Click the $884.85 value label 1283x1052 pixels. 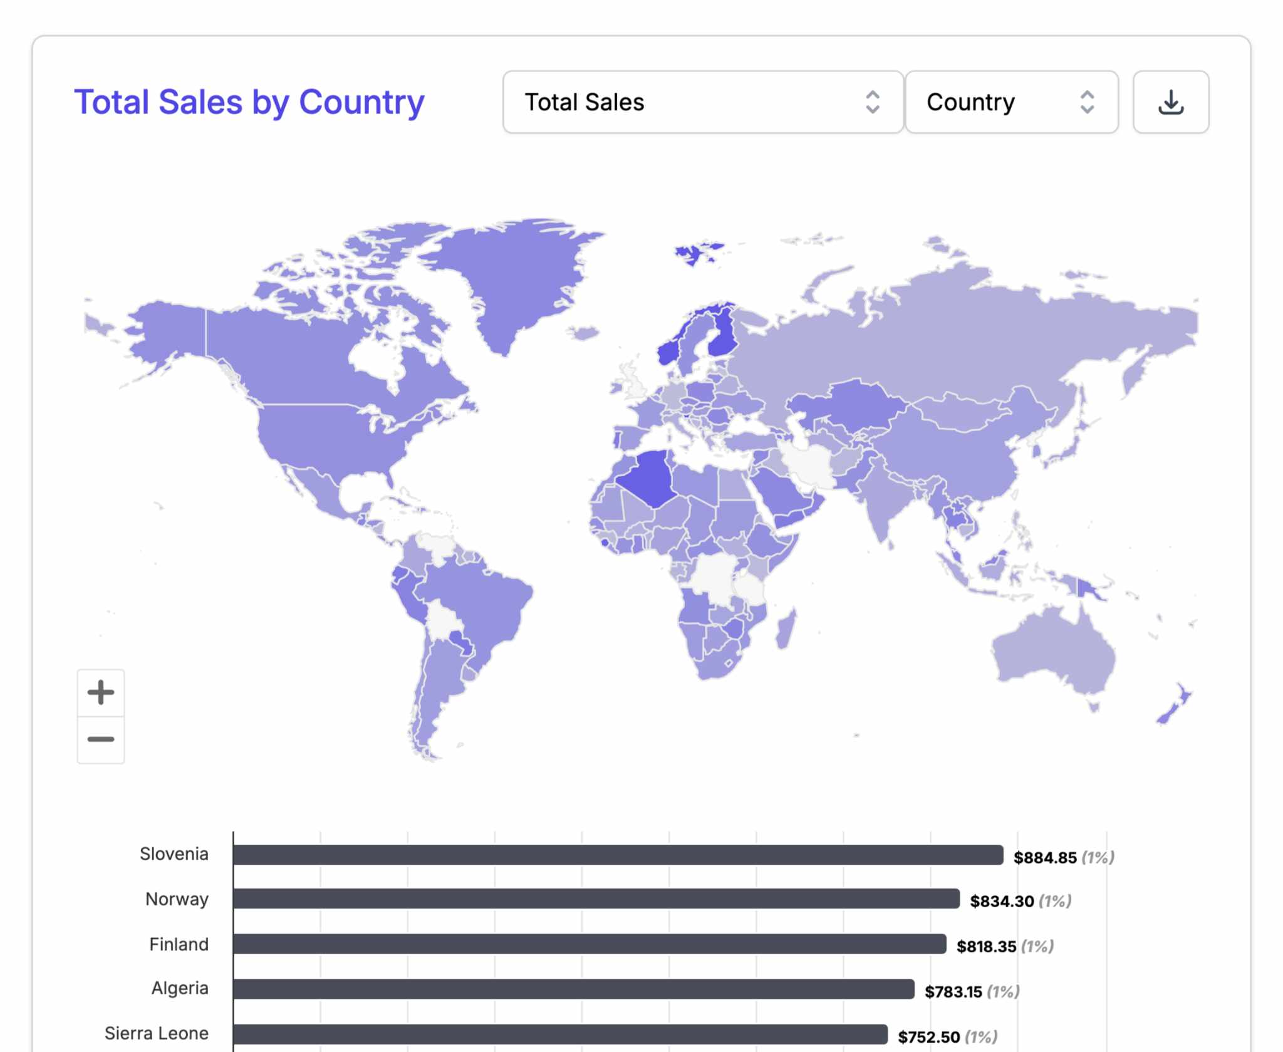click(1046, 857)
